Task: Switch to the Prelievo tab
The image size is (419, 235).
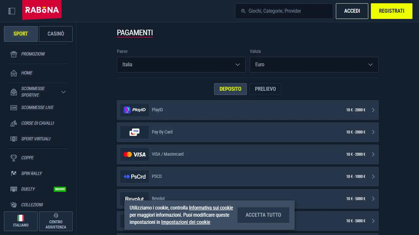Action: click(265, 89)
